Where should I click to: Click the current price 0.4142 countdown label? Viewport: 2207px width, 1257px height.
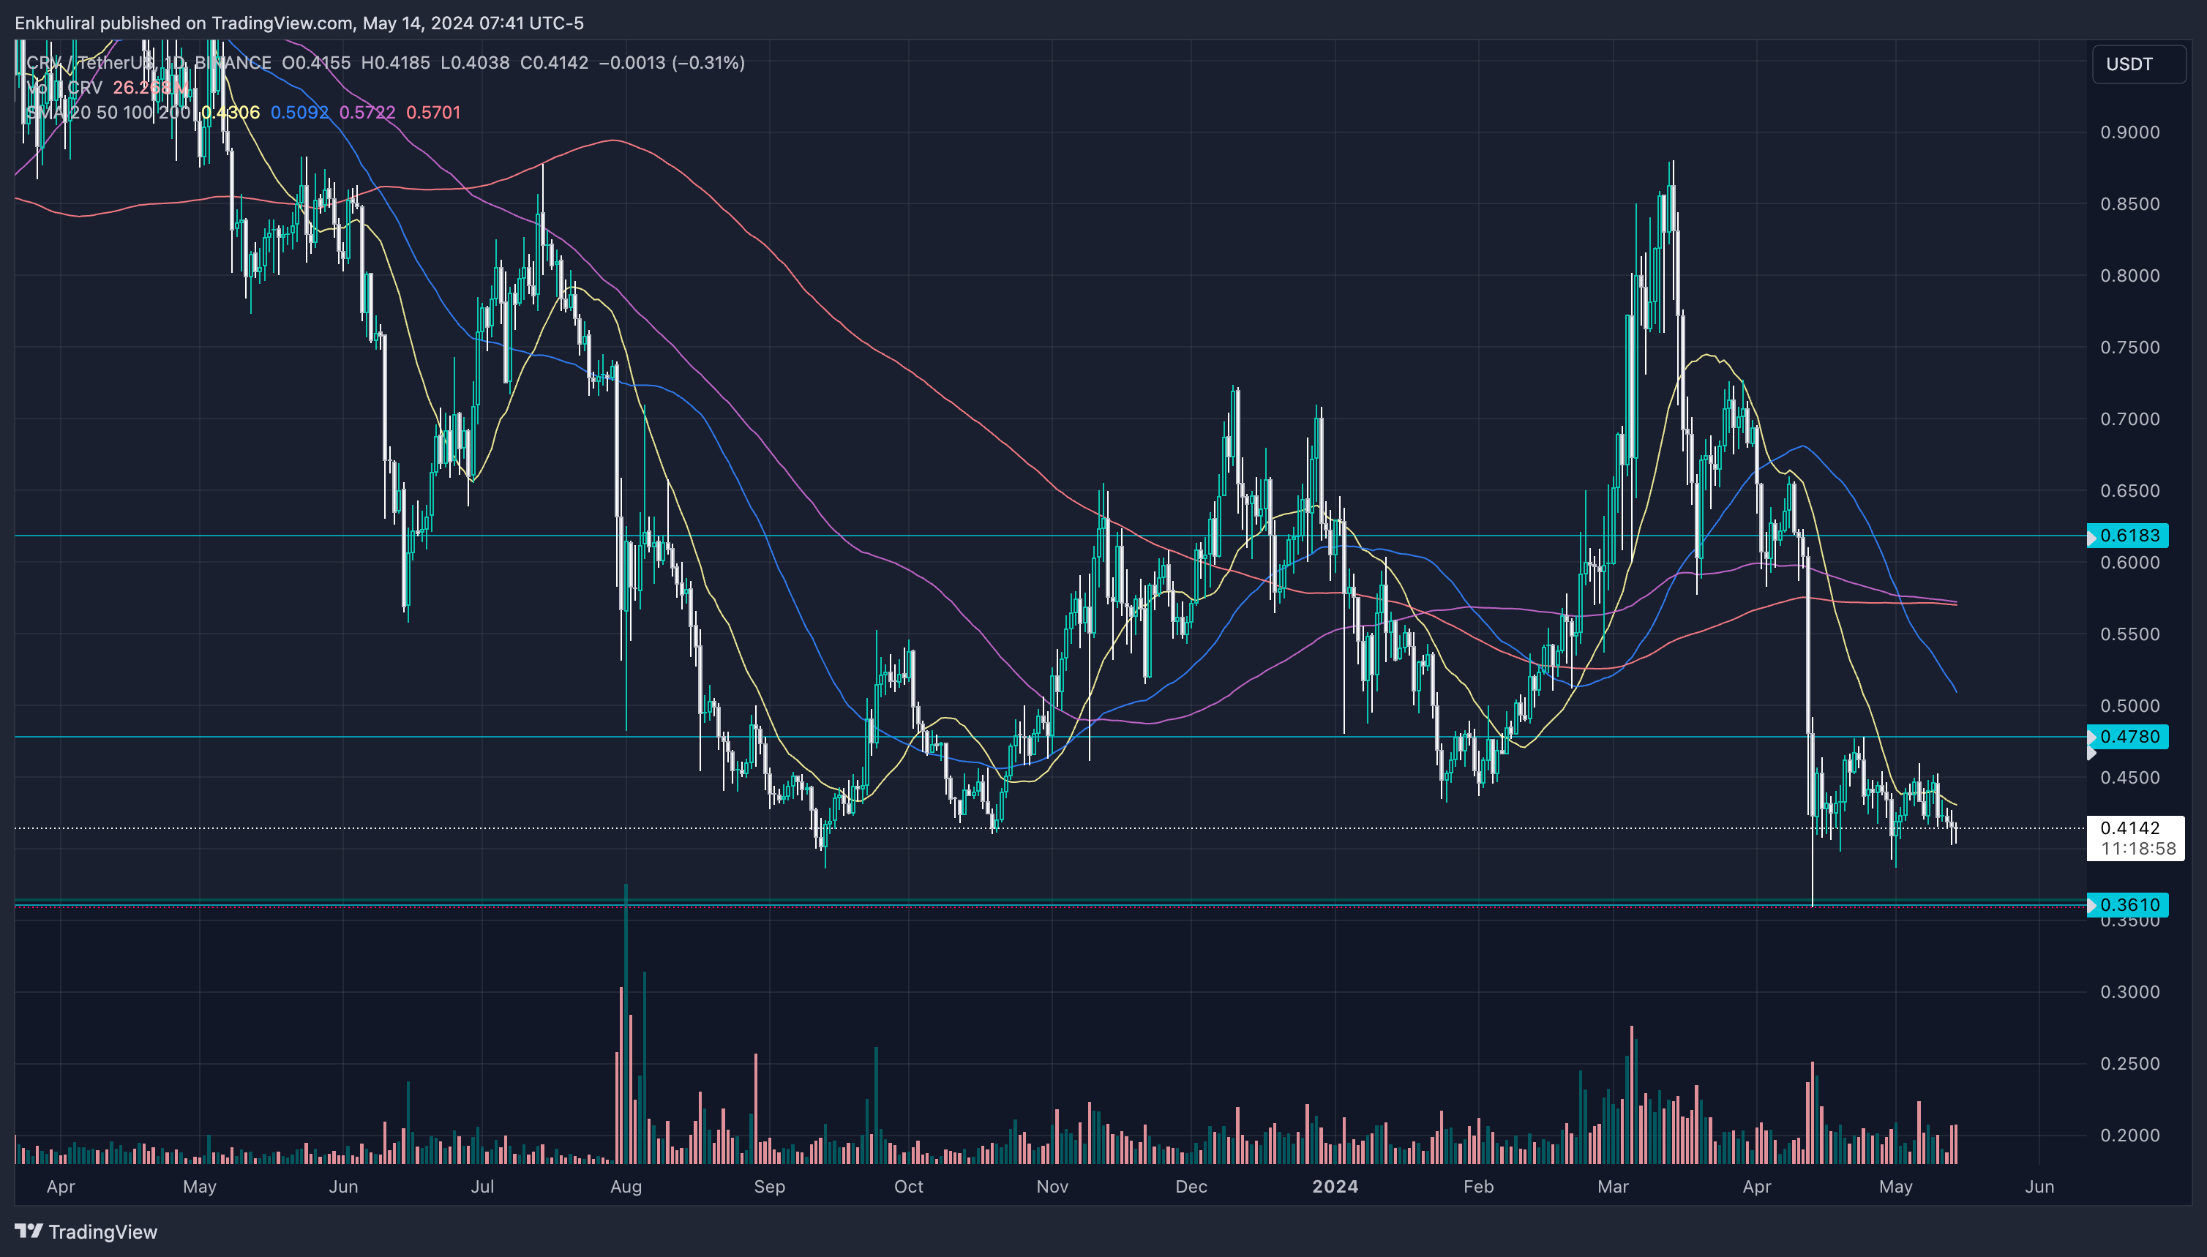point(2135,838)
